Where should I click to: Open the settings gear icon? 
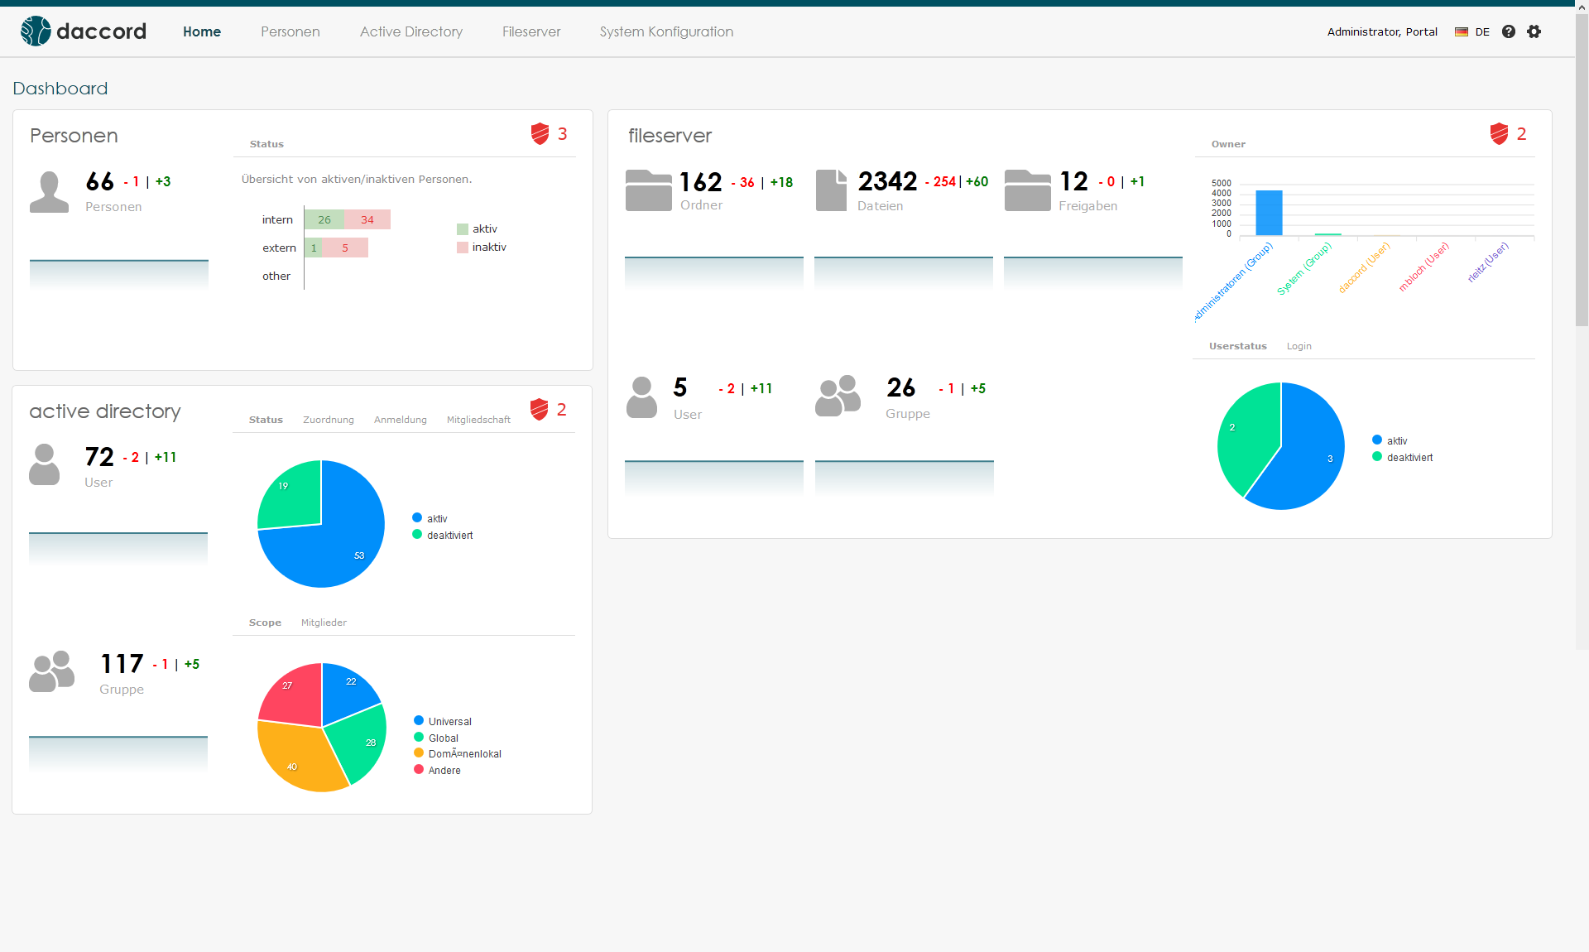point(1534,31)
